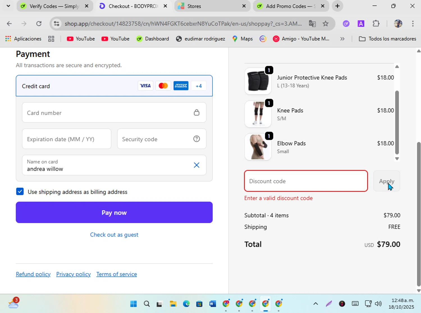Open the Chrome profile avatar

(398, 24)
